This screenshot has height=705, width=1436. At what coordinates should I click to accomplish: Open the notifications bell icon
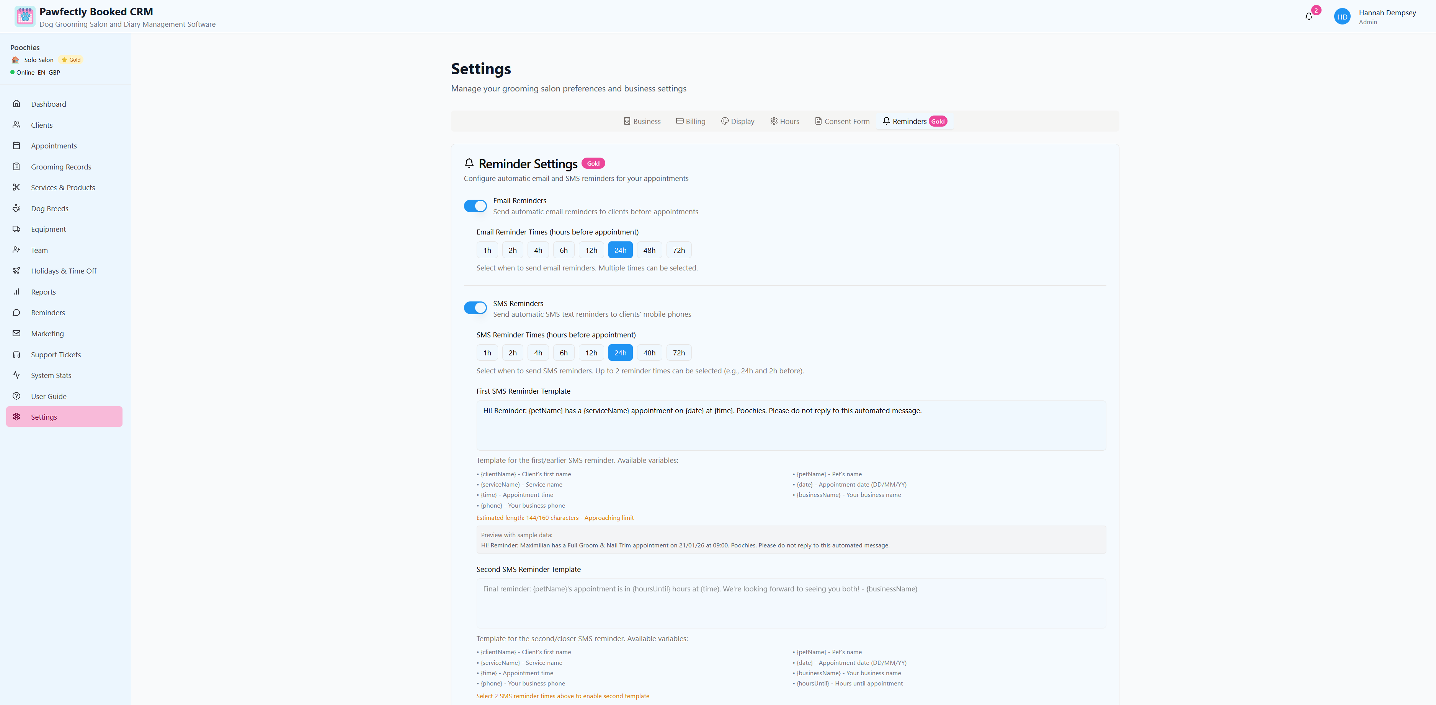(1309, 17)
